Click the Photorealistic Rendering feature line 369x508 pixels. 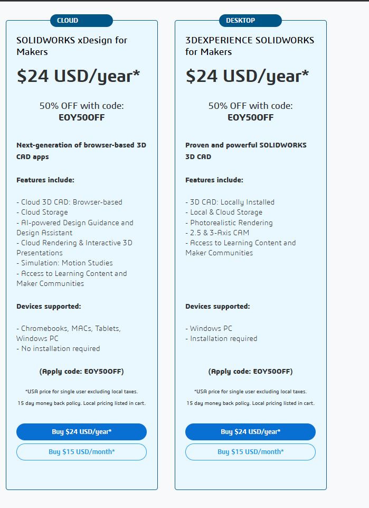click(229, 223)
